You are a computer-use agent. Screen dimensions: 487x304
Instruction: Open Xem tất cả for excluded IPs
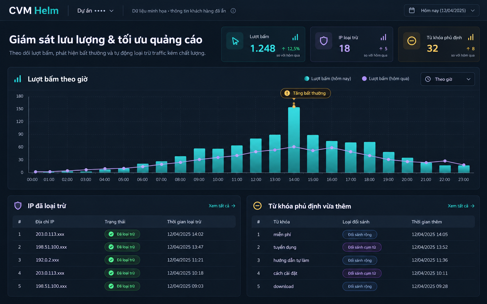click(222, 206)
